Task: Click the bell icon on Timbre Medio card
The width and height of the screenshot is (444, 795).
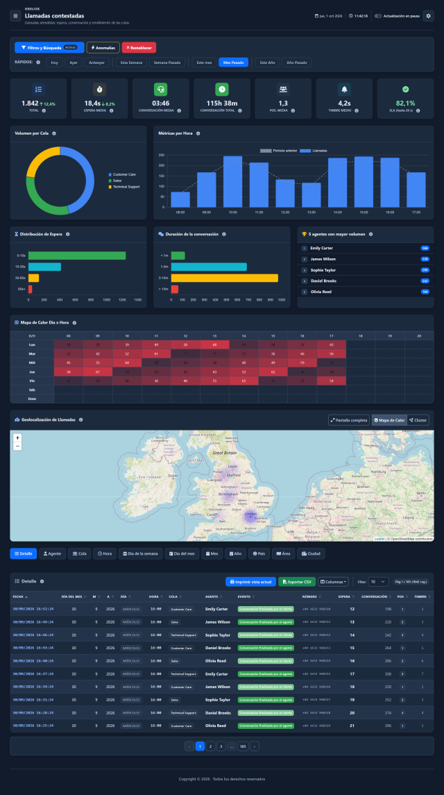Action: pos(344,90)
